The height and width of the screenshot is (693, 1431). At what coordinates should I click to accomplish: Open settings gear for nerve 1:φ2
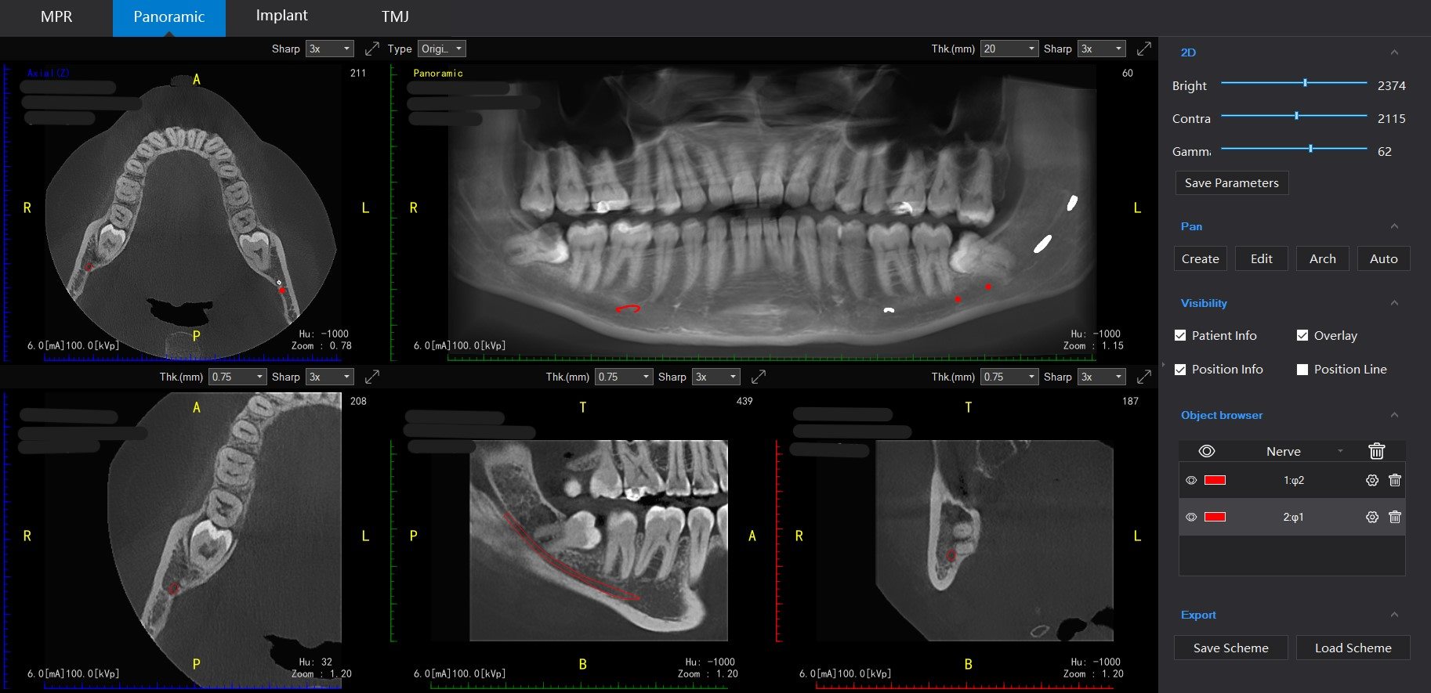[x=1371, y=481]
